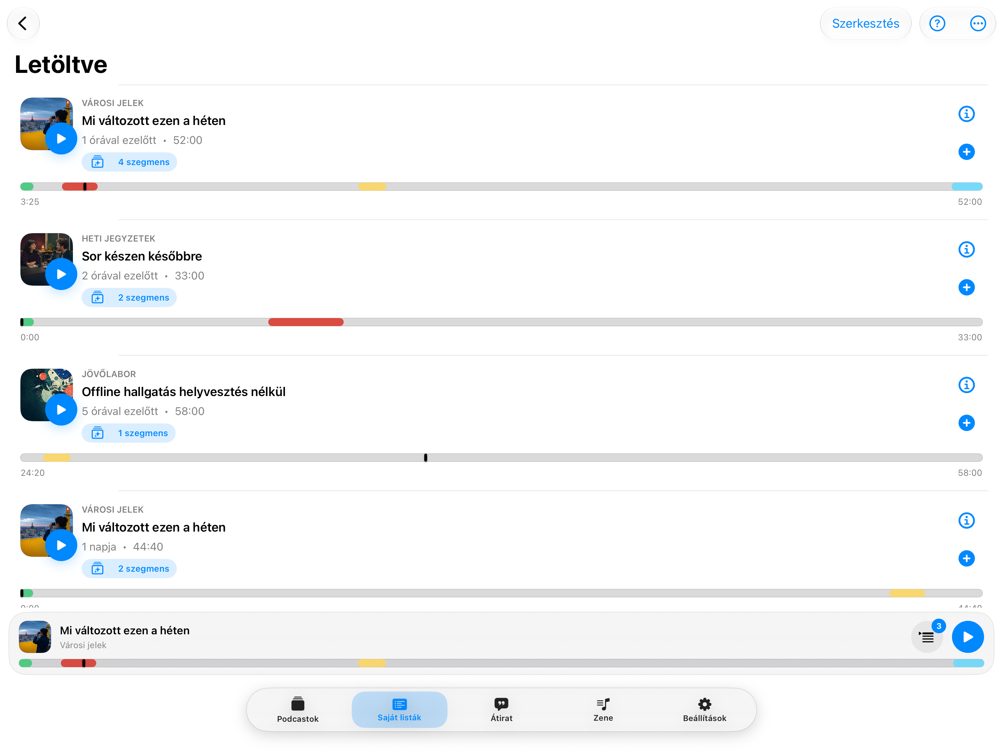
Task: Click the playhead marker on the 58:00 bar
Action: click(x=425, y=458)
